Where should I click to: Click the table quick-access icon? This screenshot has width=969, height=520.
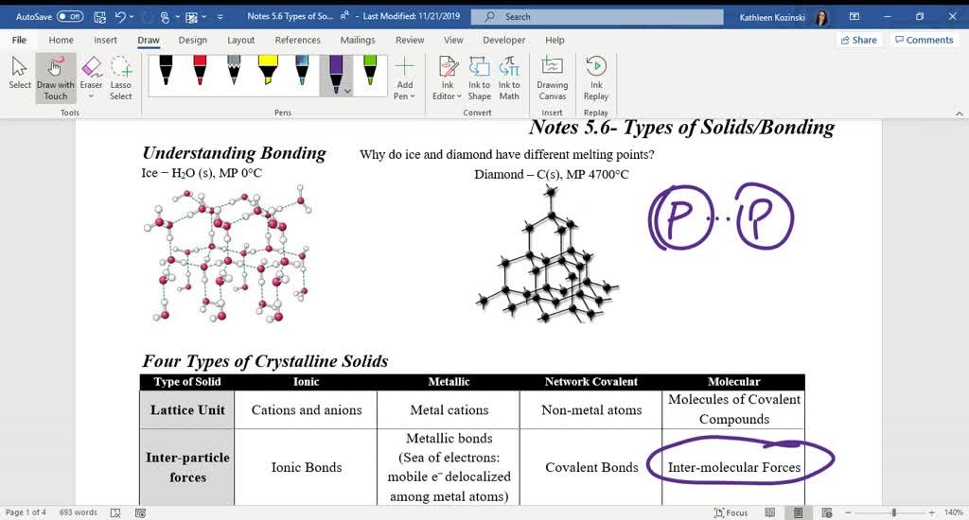coord(191,17)
